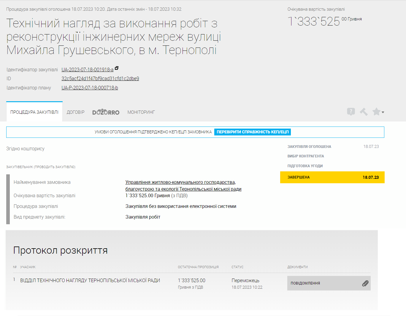Copy the procurement identifier using the copy icon

116,68
